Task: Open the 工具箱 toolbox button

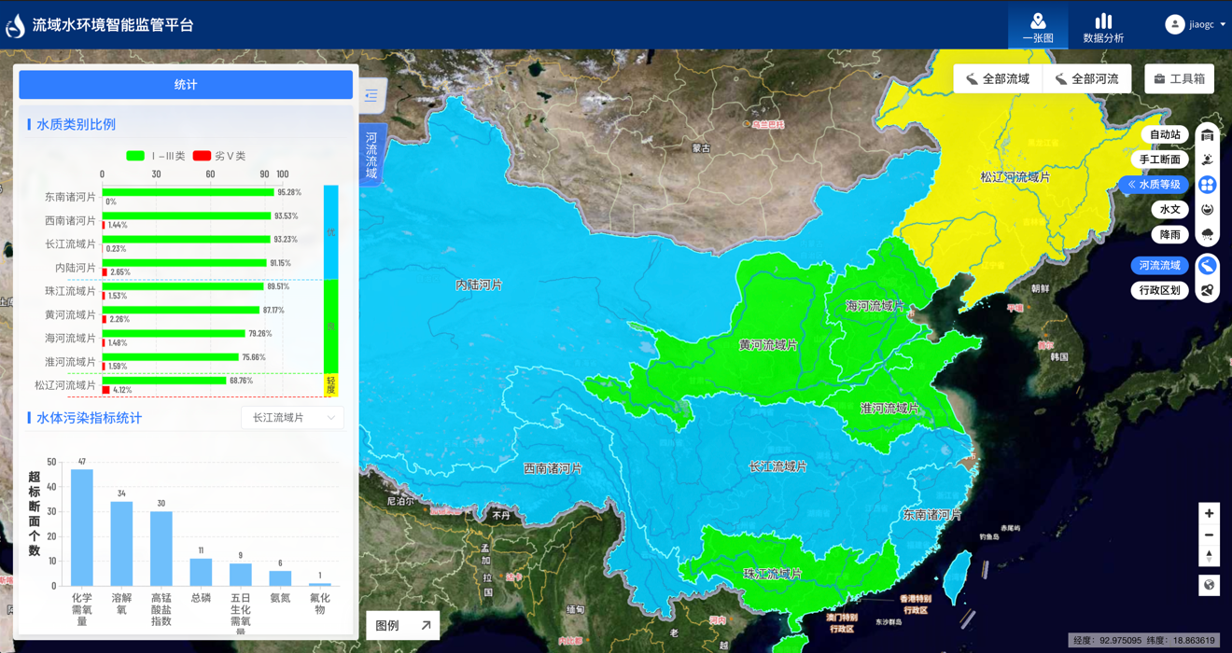Action: pos(1179,79)
